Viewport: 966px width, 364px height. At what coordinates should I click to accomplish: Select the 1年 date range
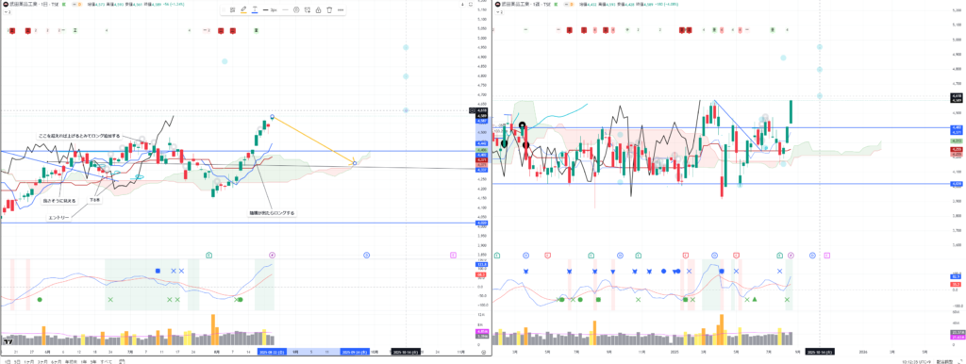(x=83, y=361)
